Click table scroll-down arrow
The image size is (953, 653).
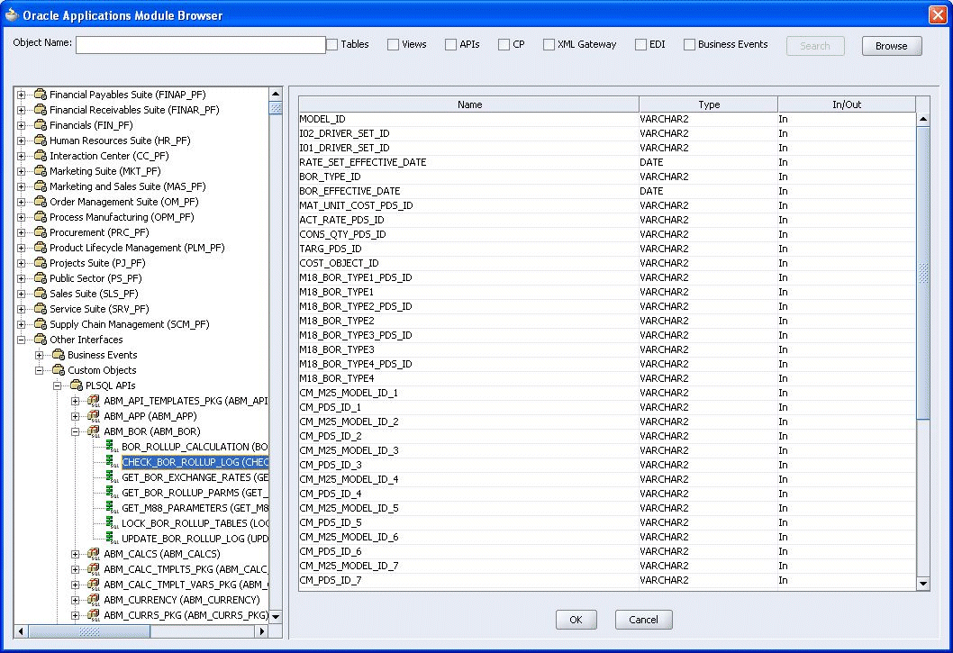(x=922, y=583)
